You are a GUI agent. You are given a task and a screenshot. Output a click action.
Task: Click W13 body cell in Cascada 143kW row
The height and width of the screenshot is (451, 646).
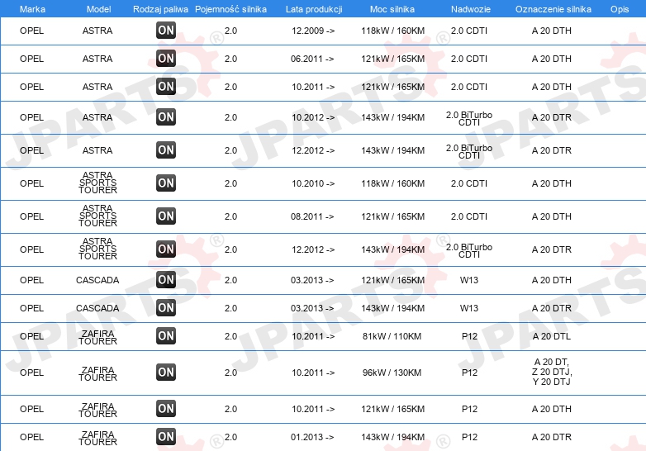(469, 308)
